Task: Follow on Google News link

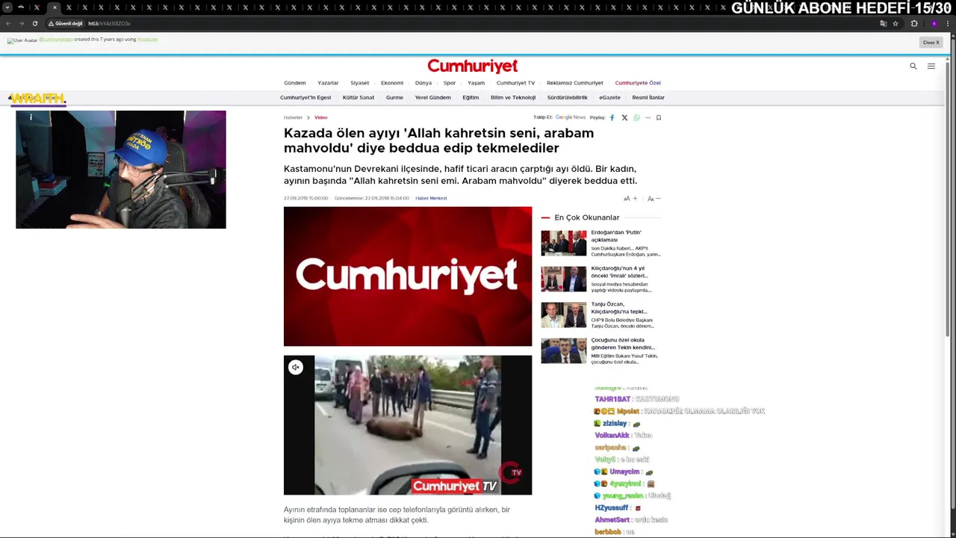Action: coord(570,117)
